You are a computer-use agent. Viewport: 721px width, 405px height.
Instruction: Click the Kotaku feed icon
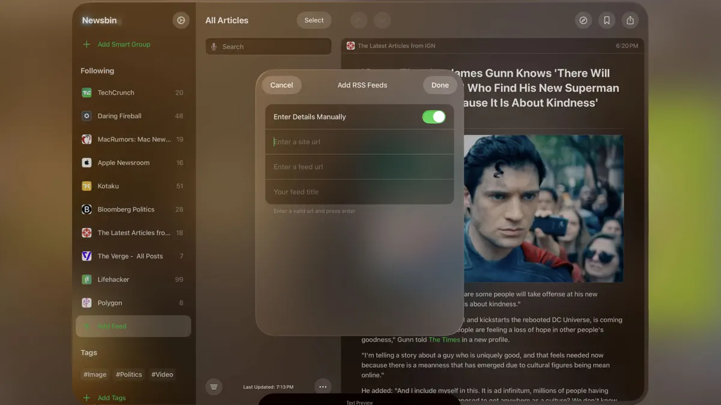tap(86, 186)
